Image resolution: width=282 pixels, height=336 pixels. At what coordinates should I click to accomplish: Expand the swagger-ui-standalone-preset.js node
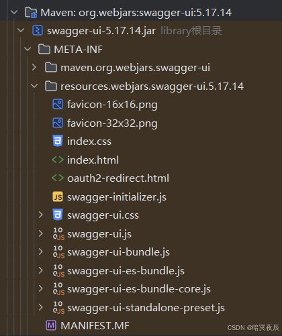tap(41, 307)
